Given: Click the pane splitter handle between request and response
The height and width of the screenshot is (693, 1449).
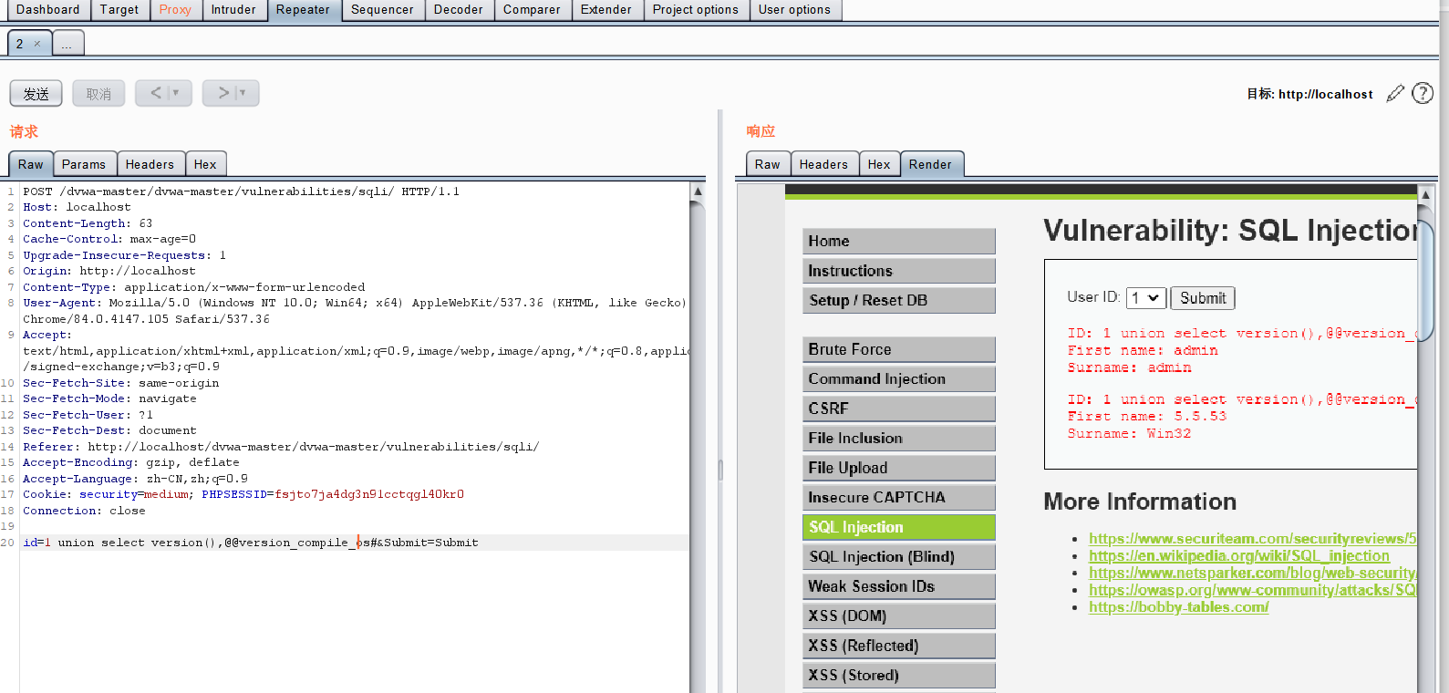Looking at the screenshot, I should point(720,470).
